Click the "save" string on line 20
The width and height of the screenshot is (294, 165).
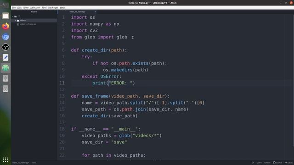coord(119,142)
